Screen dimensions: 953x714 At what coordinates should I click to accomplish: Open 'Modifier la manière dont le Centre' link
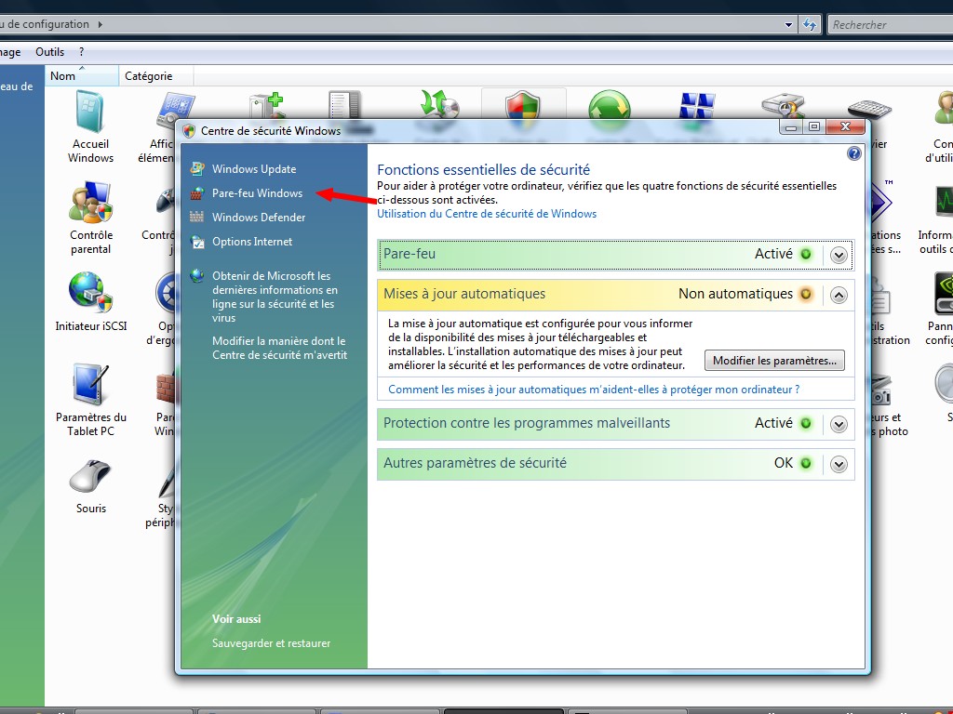coord(279,348)
